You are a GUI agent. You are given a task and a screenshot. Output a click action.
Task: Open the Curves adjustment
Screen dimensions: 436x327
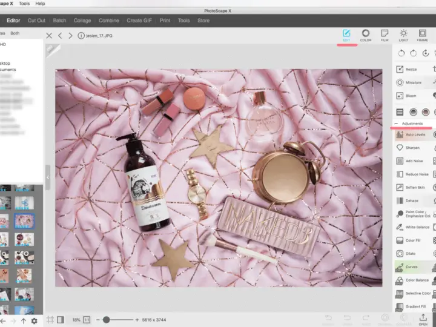(406, 267)
